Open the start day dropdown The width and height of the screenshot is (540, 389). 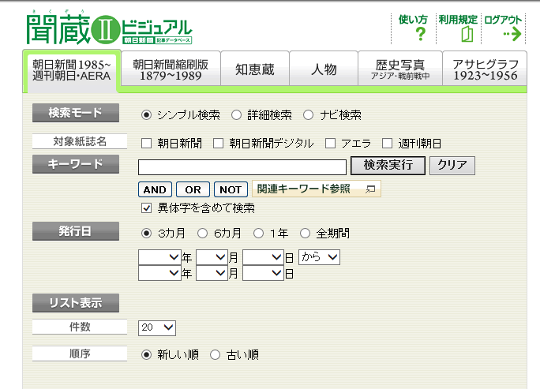(264, 257)
